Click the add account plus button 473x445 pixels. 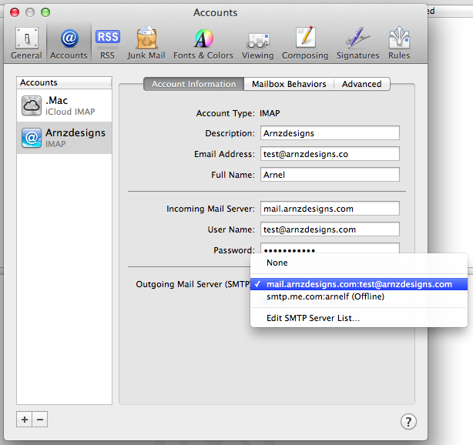pyautogui.click(x=25, y=419)
